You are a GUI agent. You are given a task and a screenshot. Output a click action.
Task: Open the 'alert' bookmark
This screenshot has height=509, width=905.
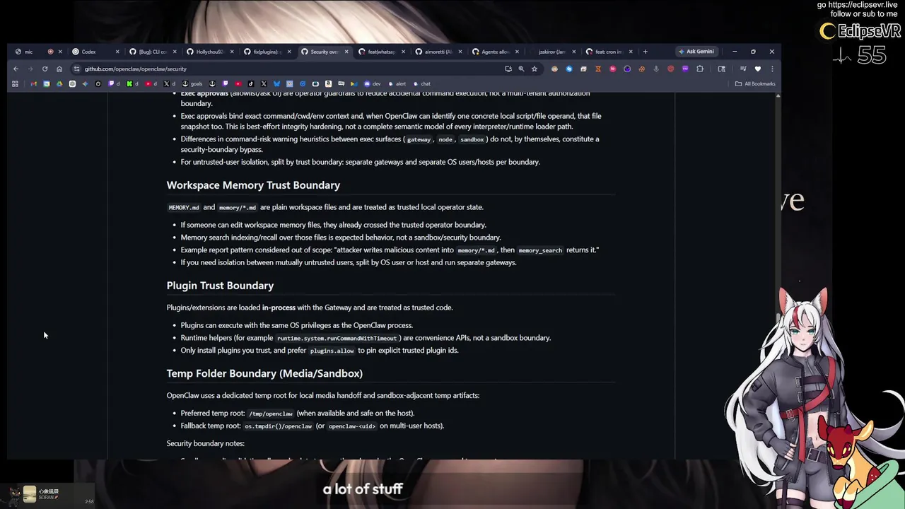(x=397, y=83)
